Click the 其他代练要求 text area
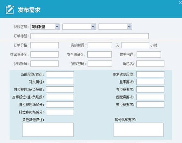This screenshot has height=143, width=182. click(x=138, y=130)
